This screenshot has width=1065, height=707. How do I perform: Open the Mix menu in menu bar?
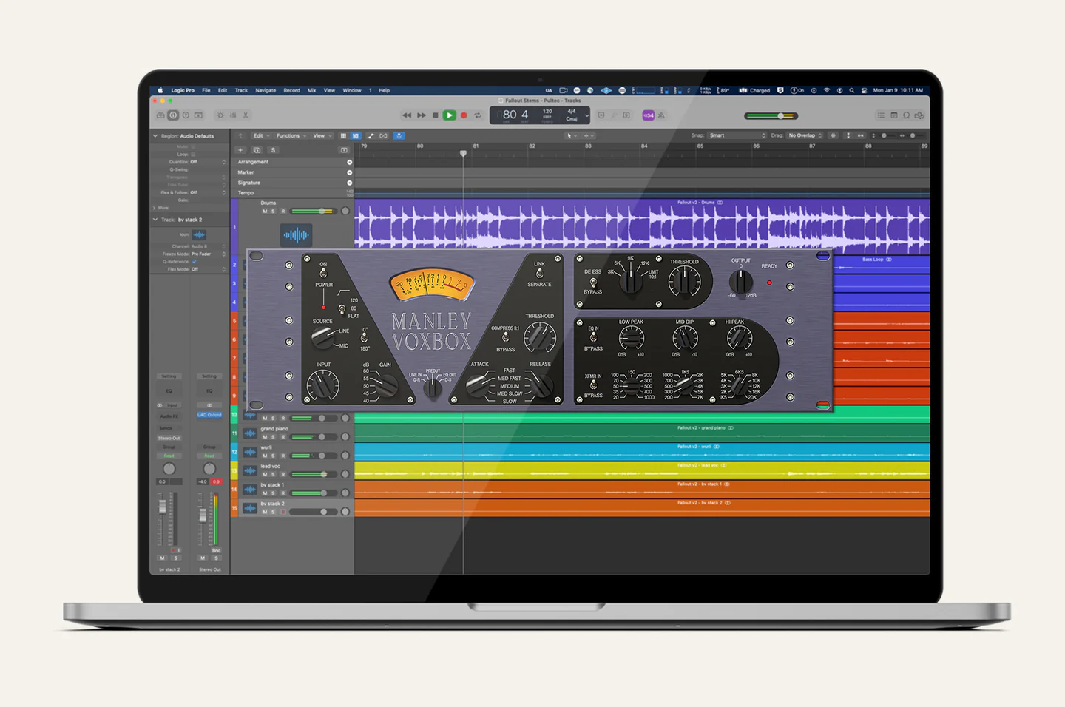[311, 90]
